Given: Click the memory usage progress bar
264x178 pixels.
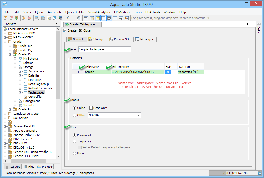Looking at the screenshot, I should tap(233, 173).
